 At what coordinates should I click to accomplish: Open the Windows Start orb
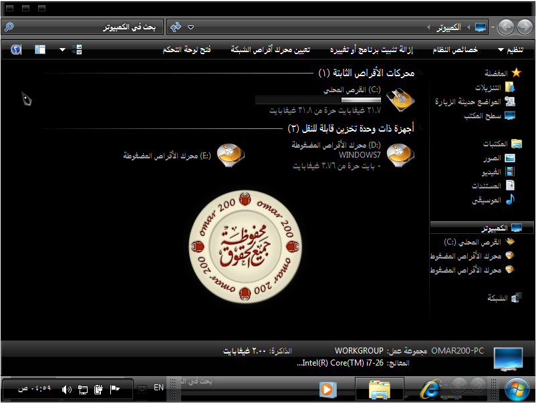pyautogui.click(x=517, y=389)
